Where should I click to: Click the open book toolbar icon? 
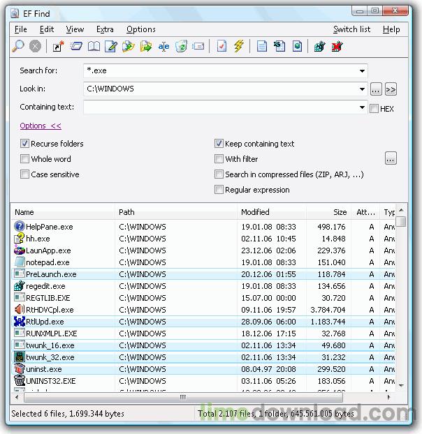click(x=94, y=47)
